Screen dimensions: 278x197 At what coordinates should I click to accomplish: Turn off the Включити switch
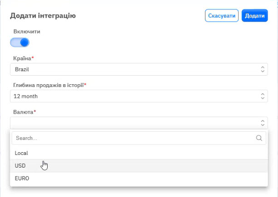[20, 43]
